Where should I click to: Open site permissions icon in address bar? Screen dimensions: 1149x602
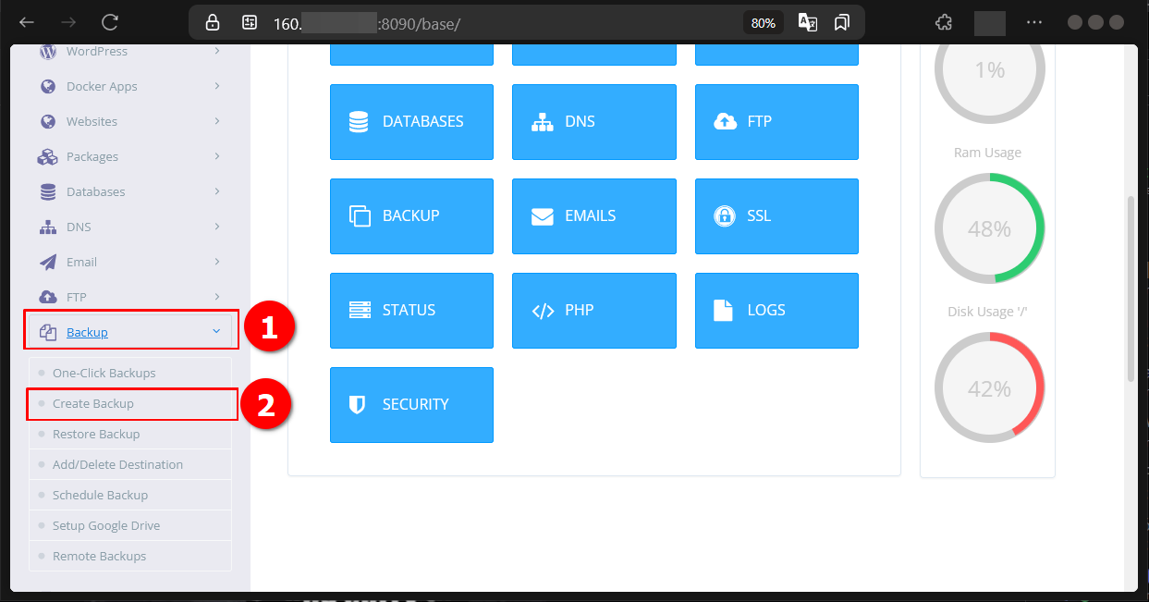249,23
